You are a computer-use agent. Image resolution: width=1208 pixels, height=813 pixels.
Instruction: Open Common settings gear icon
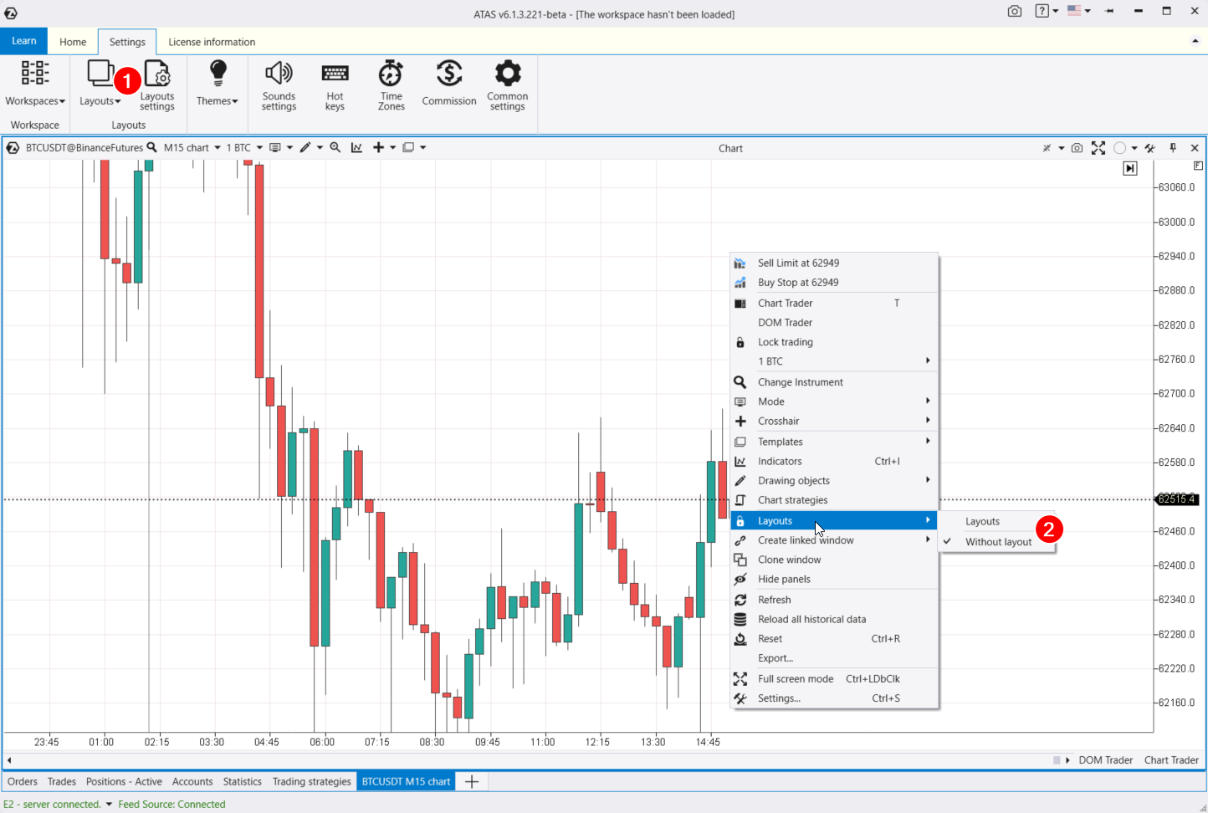(x=507, y=84)
